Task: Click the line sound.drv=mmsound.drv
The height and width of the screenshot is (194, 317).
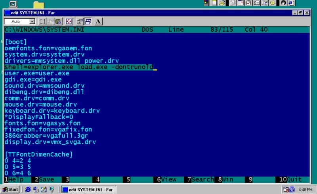Action: (x=44, y=86)
